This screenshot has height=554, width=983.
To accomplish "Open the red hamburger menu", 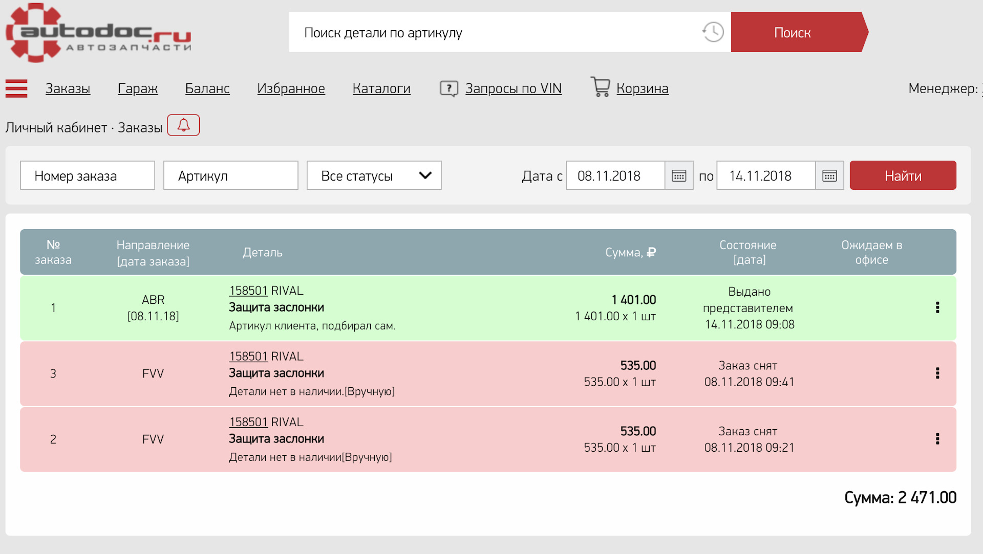I will tap(16, 88).
